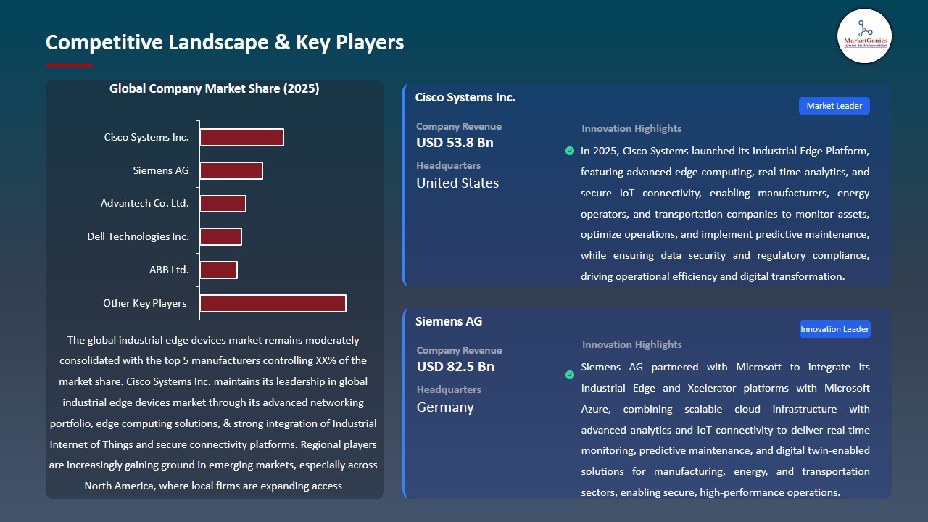
Task: Select the Siemens AG chart label
Action: 160,170
